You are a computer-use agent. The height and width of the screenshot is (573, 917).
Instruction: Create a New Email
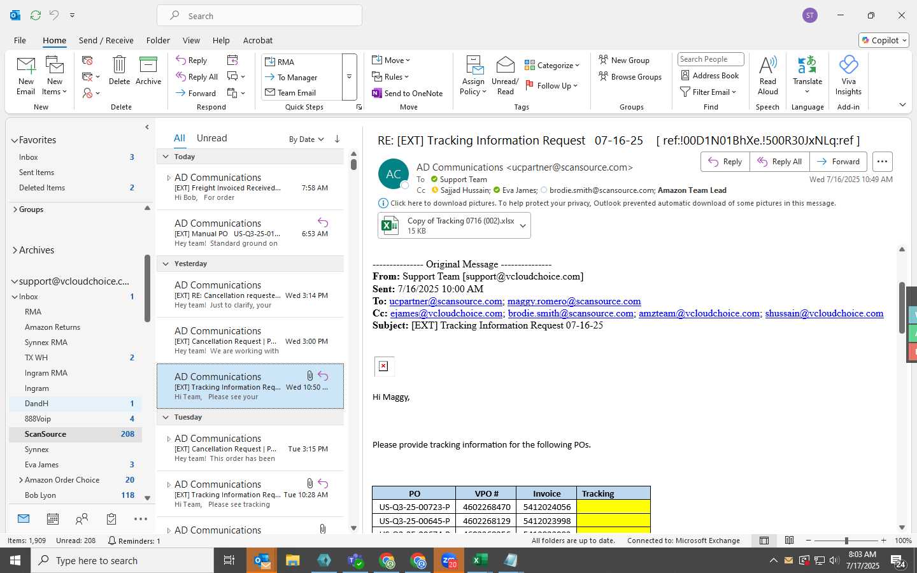click(25, 76)
